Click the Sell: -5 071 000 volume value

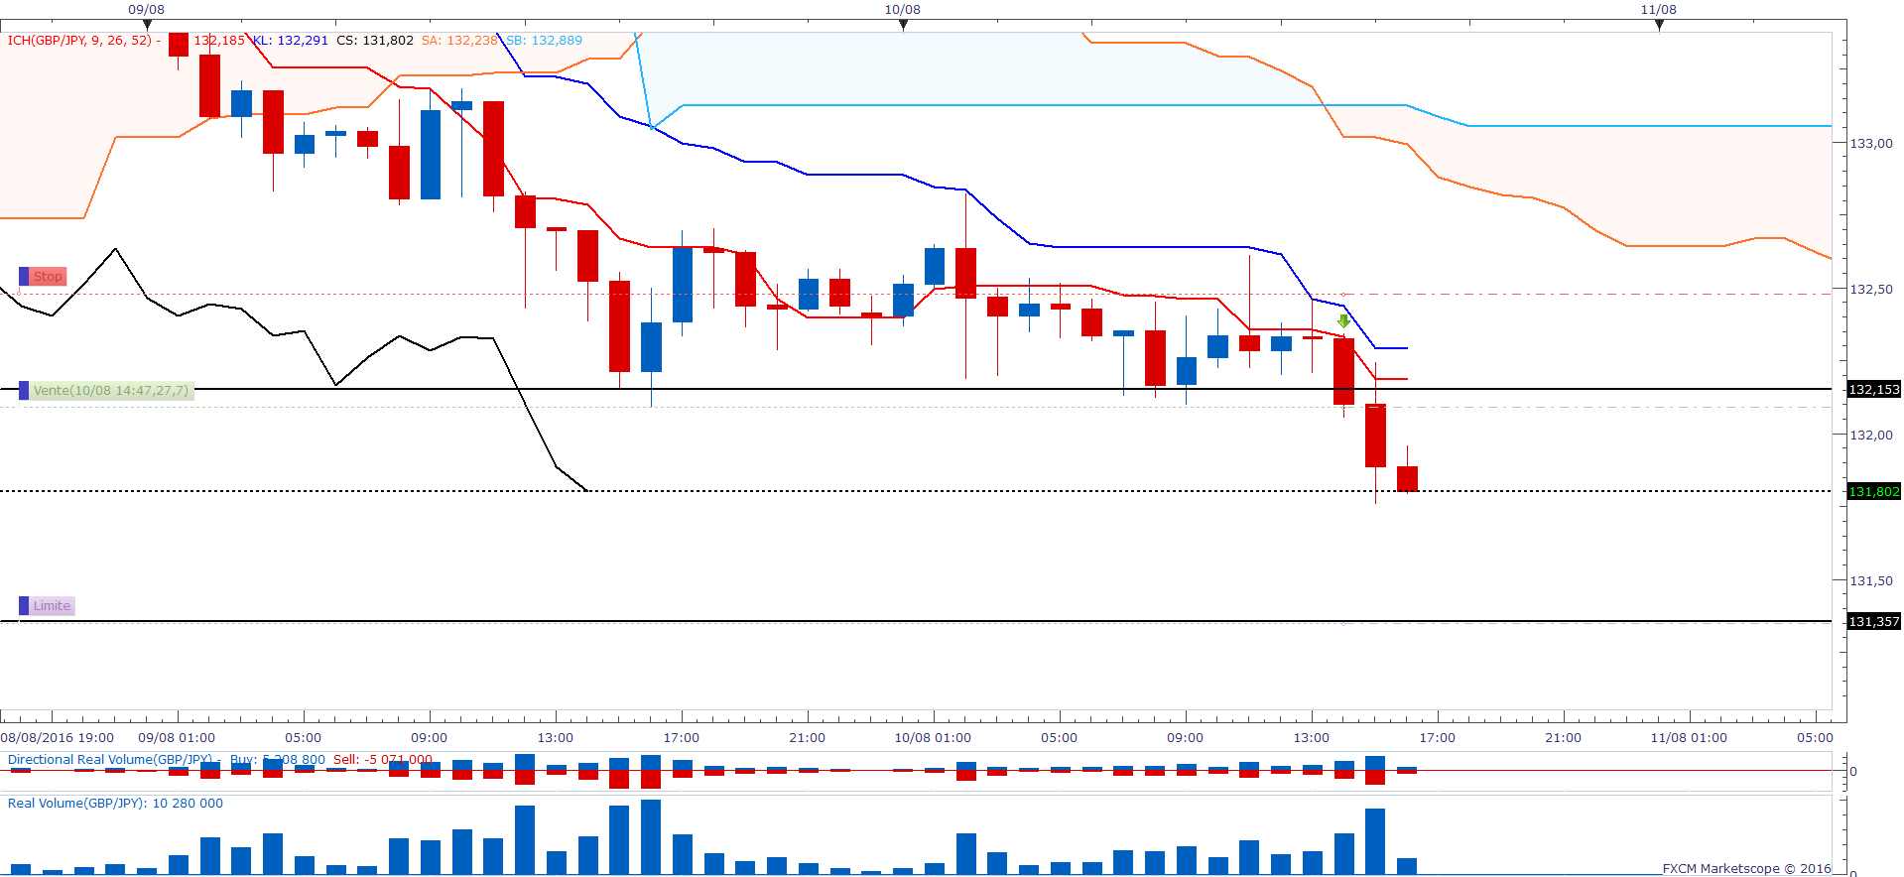coord(383,760)
